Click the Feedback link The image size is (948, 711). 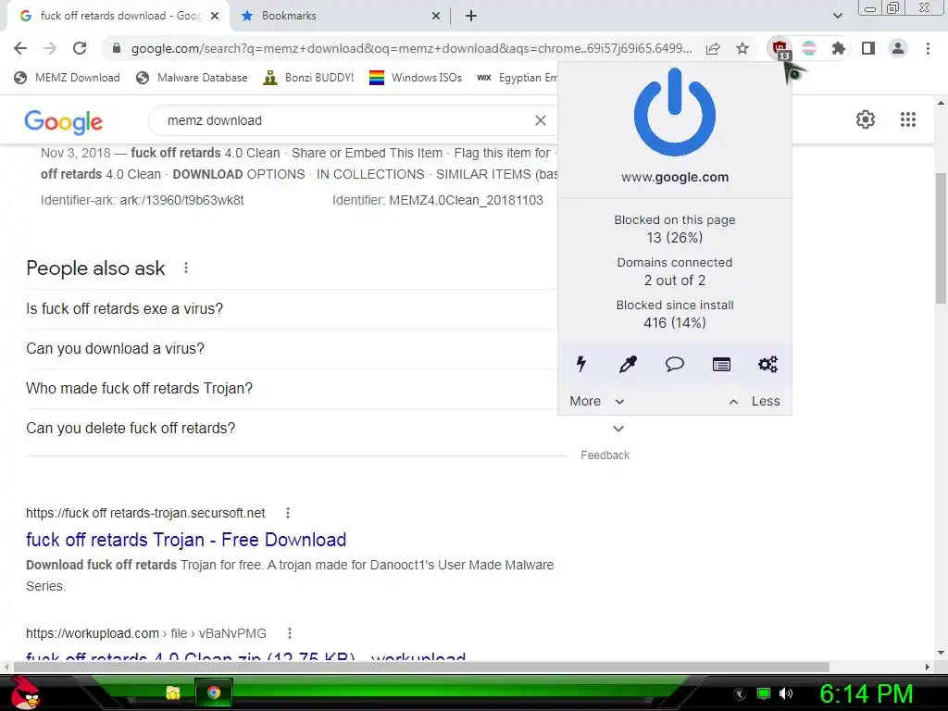(x=605, y=455)
